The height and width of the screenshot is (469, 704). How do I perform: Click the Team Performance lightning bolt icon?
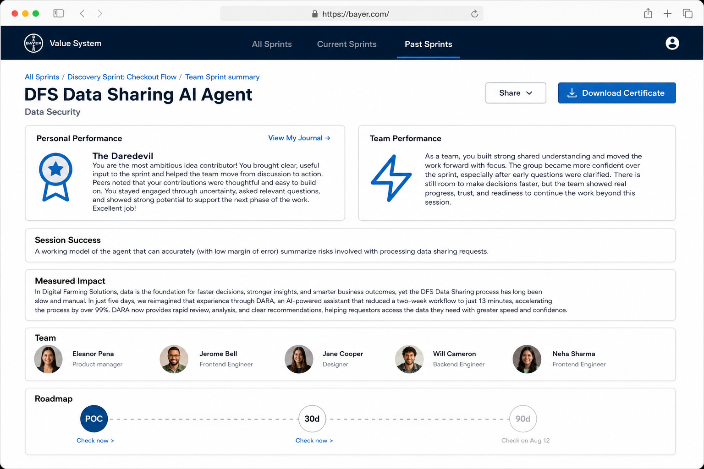tap(391, 178)
